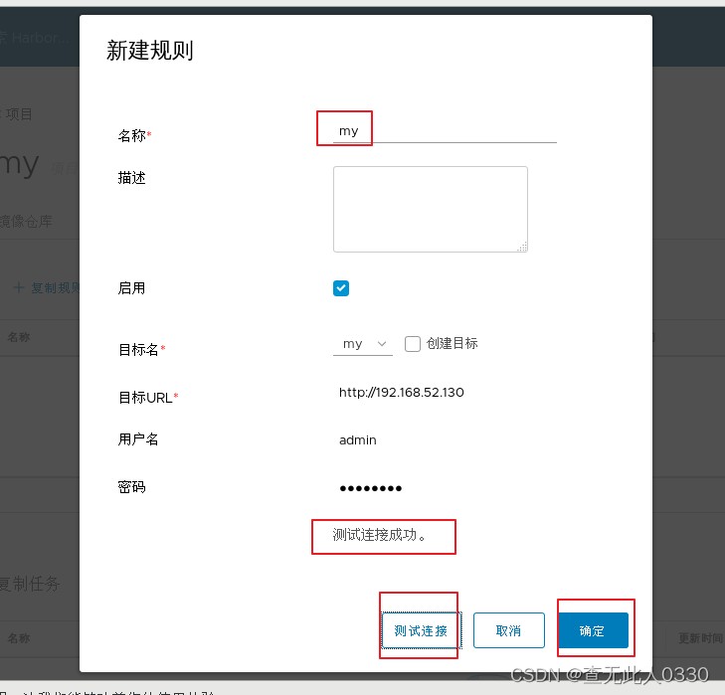This screenshot has height=695, width=725.
Task: Click the masked password field
Action: coord(370,488)
